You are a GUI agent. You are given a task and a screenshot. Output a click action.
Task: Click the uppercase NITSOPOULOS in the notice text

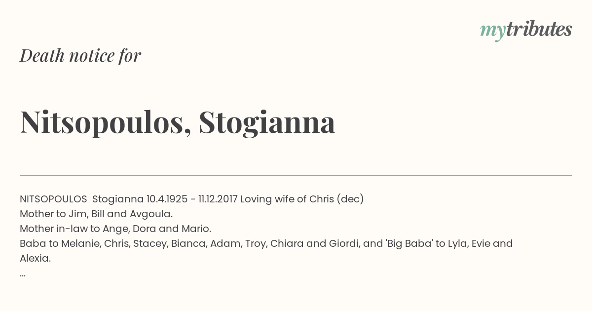(x=53, y=199)
